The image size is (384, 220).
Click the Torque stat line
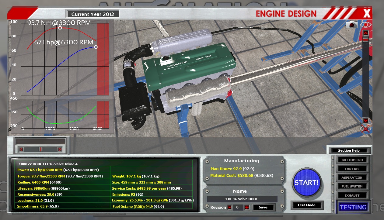click(60, 176)
